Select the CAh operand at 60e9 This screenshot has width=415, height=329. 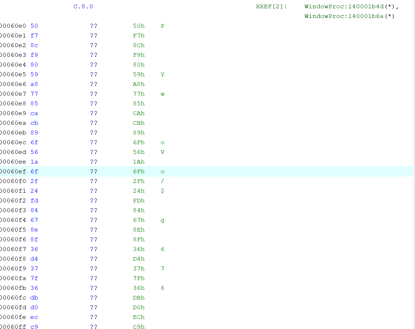point(139,113)
